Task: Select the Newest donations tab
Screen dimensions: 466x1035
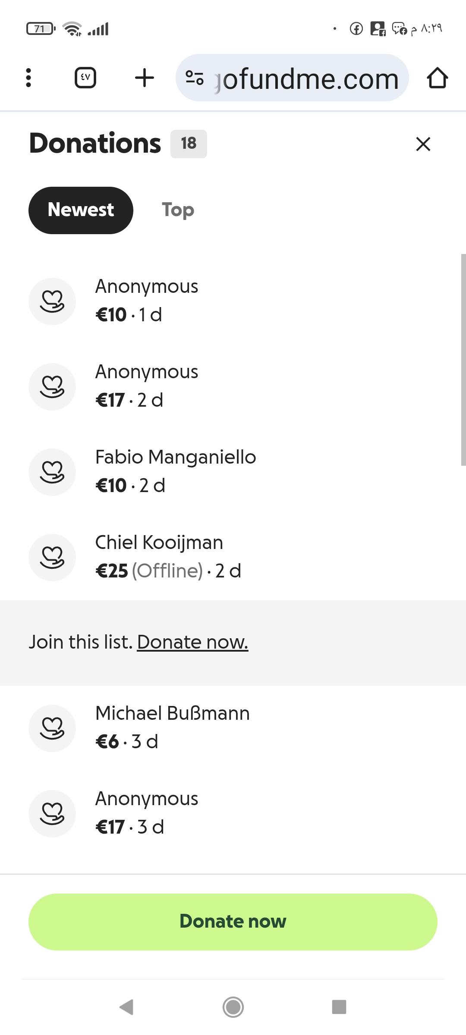Action: click(x=81, y=210)
